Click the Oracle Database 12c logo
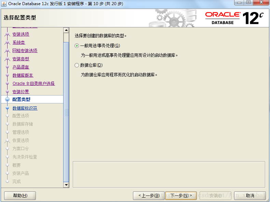 coord(234,18)
